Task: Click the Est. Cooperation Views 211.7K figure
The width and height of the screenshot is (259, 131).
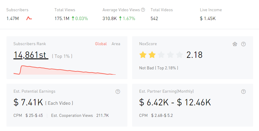Action: pyautogui.click(x=102, y=115)
